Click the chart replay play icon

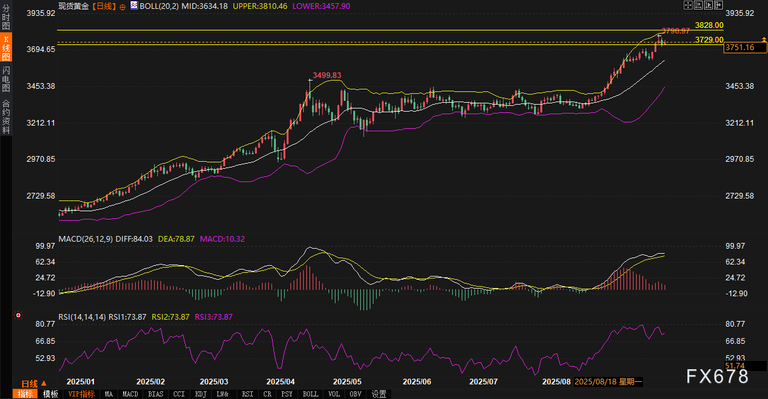[x=708, y=5]
